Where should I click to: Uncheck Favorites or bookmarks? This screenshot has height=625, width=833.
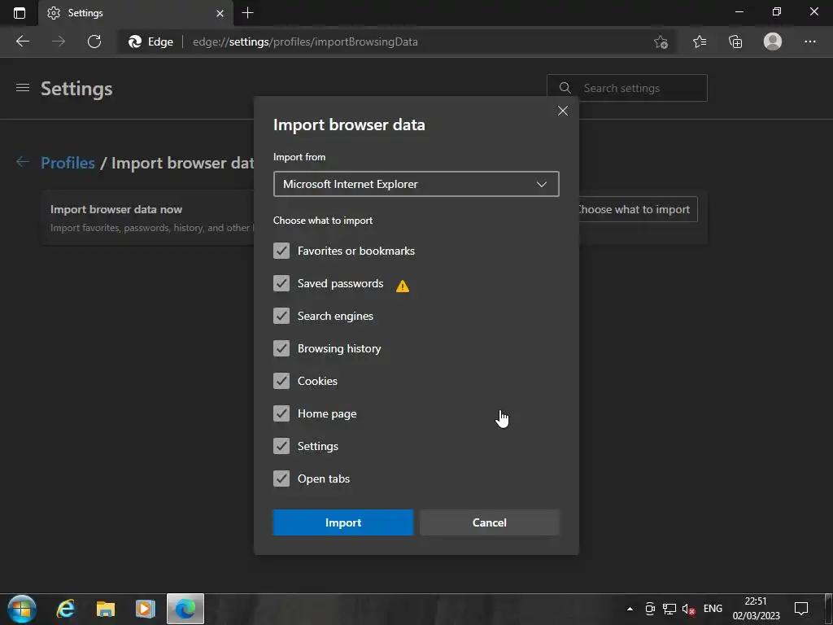coord(281,251)
